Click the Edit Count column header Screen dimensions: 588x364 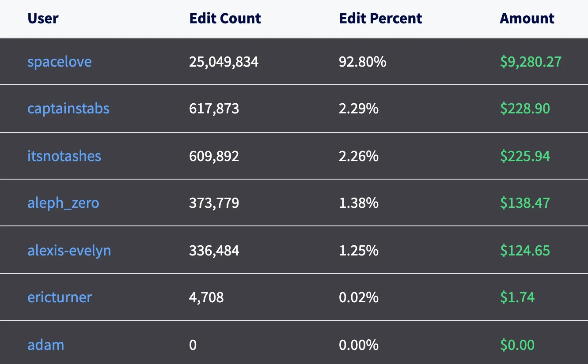[225, 19]
